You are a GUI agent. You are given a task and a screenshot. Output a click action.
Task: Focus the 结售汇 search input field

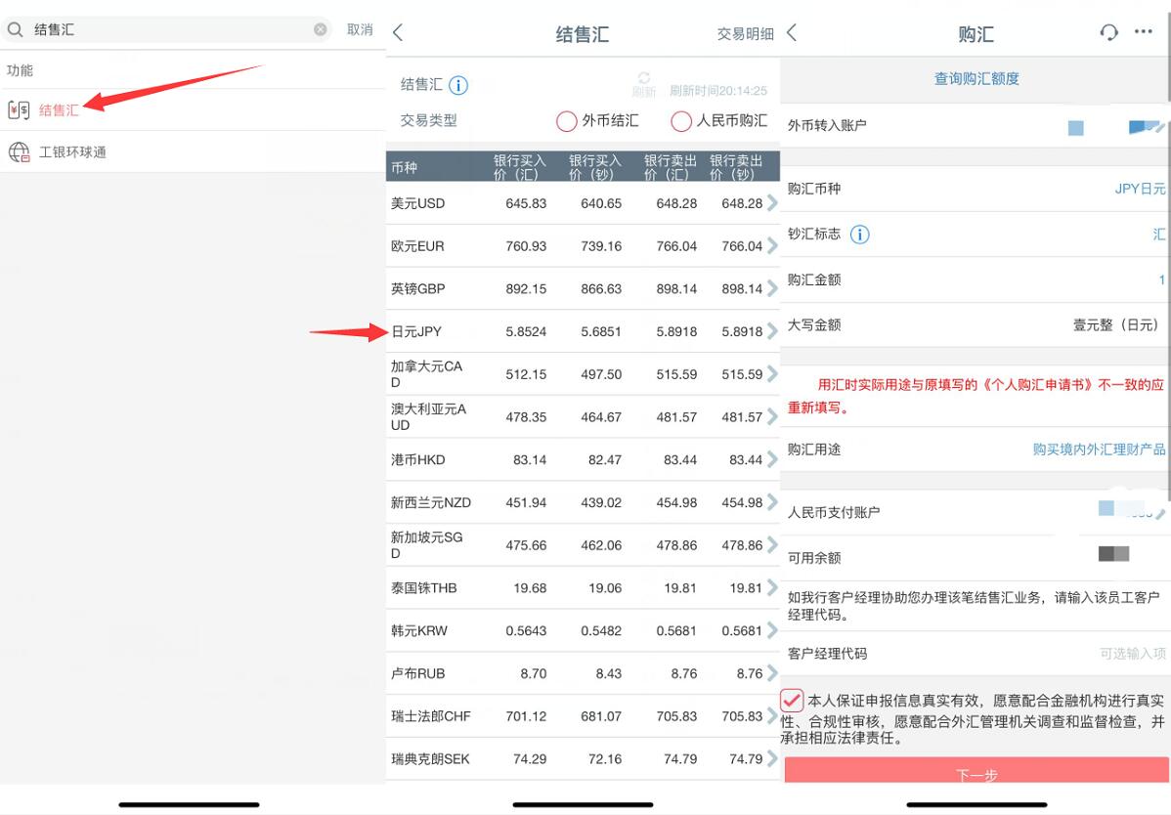click(x=168, y=30)
